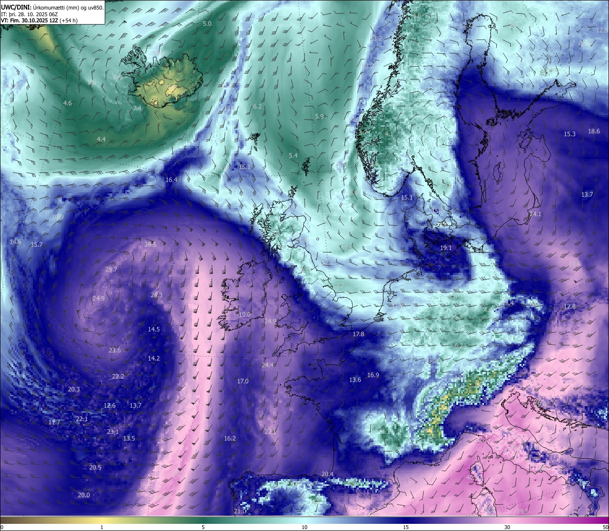Click the map value '16.2'
The height and width of the screenshot is (531, 609).
click(230, 438)
